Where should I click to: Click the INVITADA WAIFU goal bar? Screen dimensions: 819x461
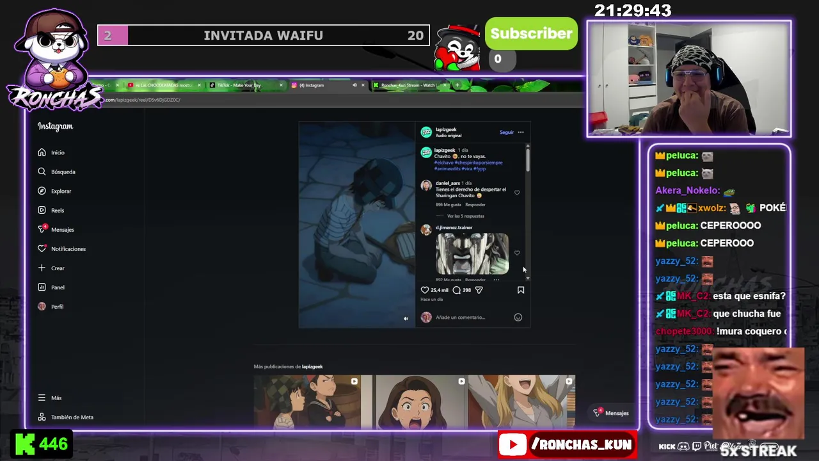[263, 35]
